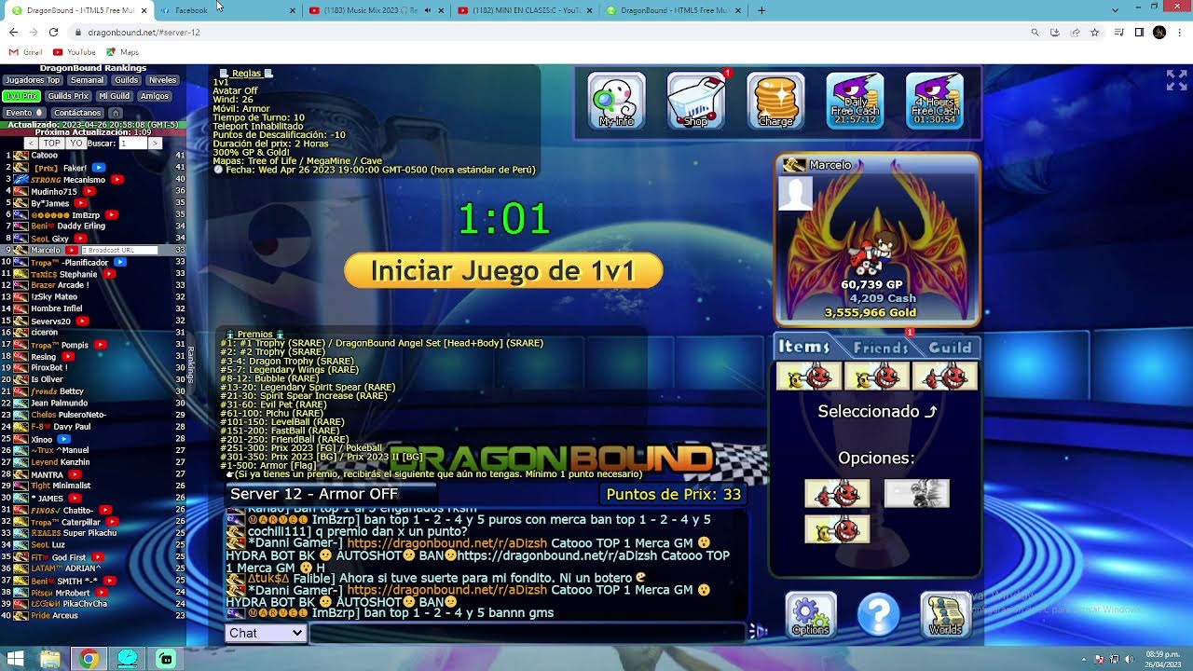The height and width of the screenshot is (671, 1193).
Task: Open the blue question mark help icon
Action: point(878,615)
